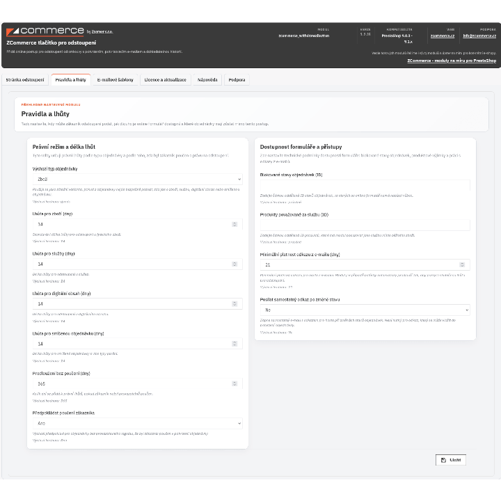Open the E-mailové šablony tab
This screenshot has width=501, height=501.
click(x=116, y=80)
